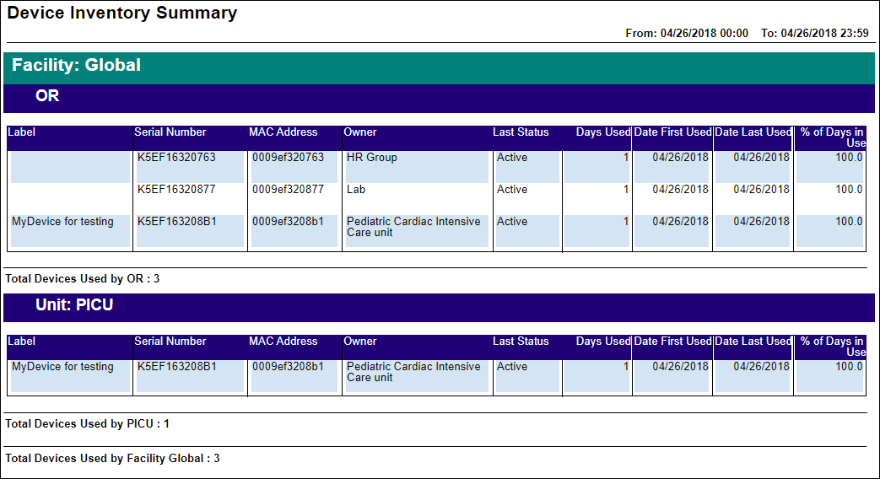
Task: Select serial number K5EF16320877
Action: pos(176,190)
